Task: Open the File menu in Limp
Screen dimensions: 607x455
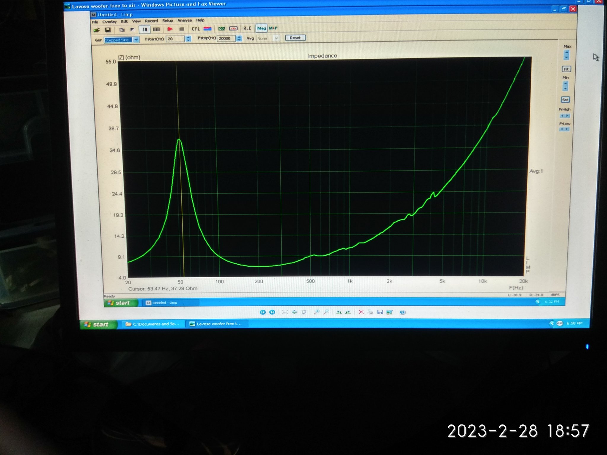Action: pyautogui.click(x=95, y=22)
